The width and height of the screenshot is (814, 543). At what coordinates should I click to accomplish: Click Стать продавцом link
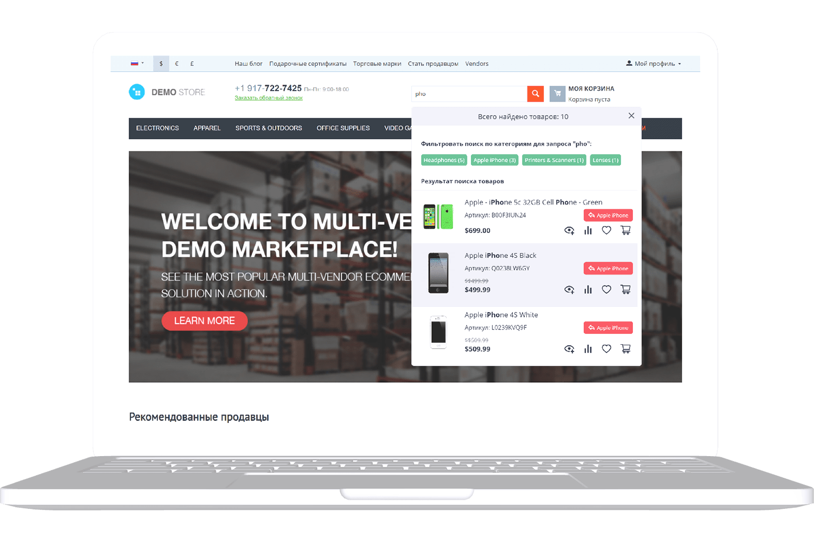tap(433, 64)
